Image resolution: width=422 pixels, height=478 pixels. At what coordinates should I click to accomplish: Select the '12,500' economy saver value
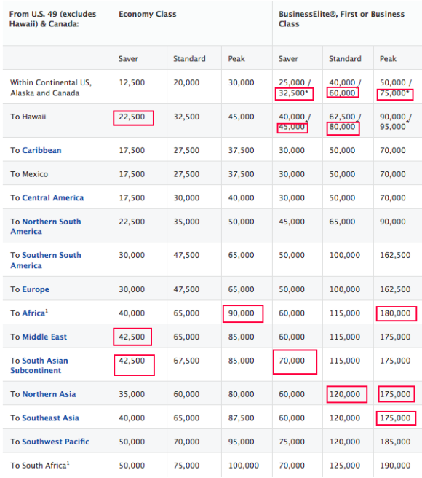pyautogui.click(x=132, y=82)
